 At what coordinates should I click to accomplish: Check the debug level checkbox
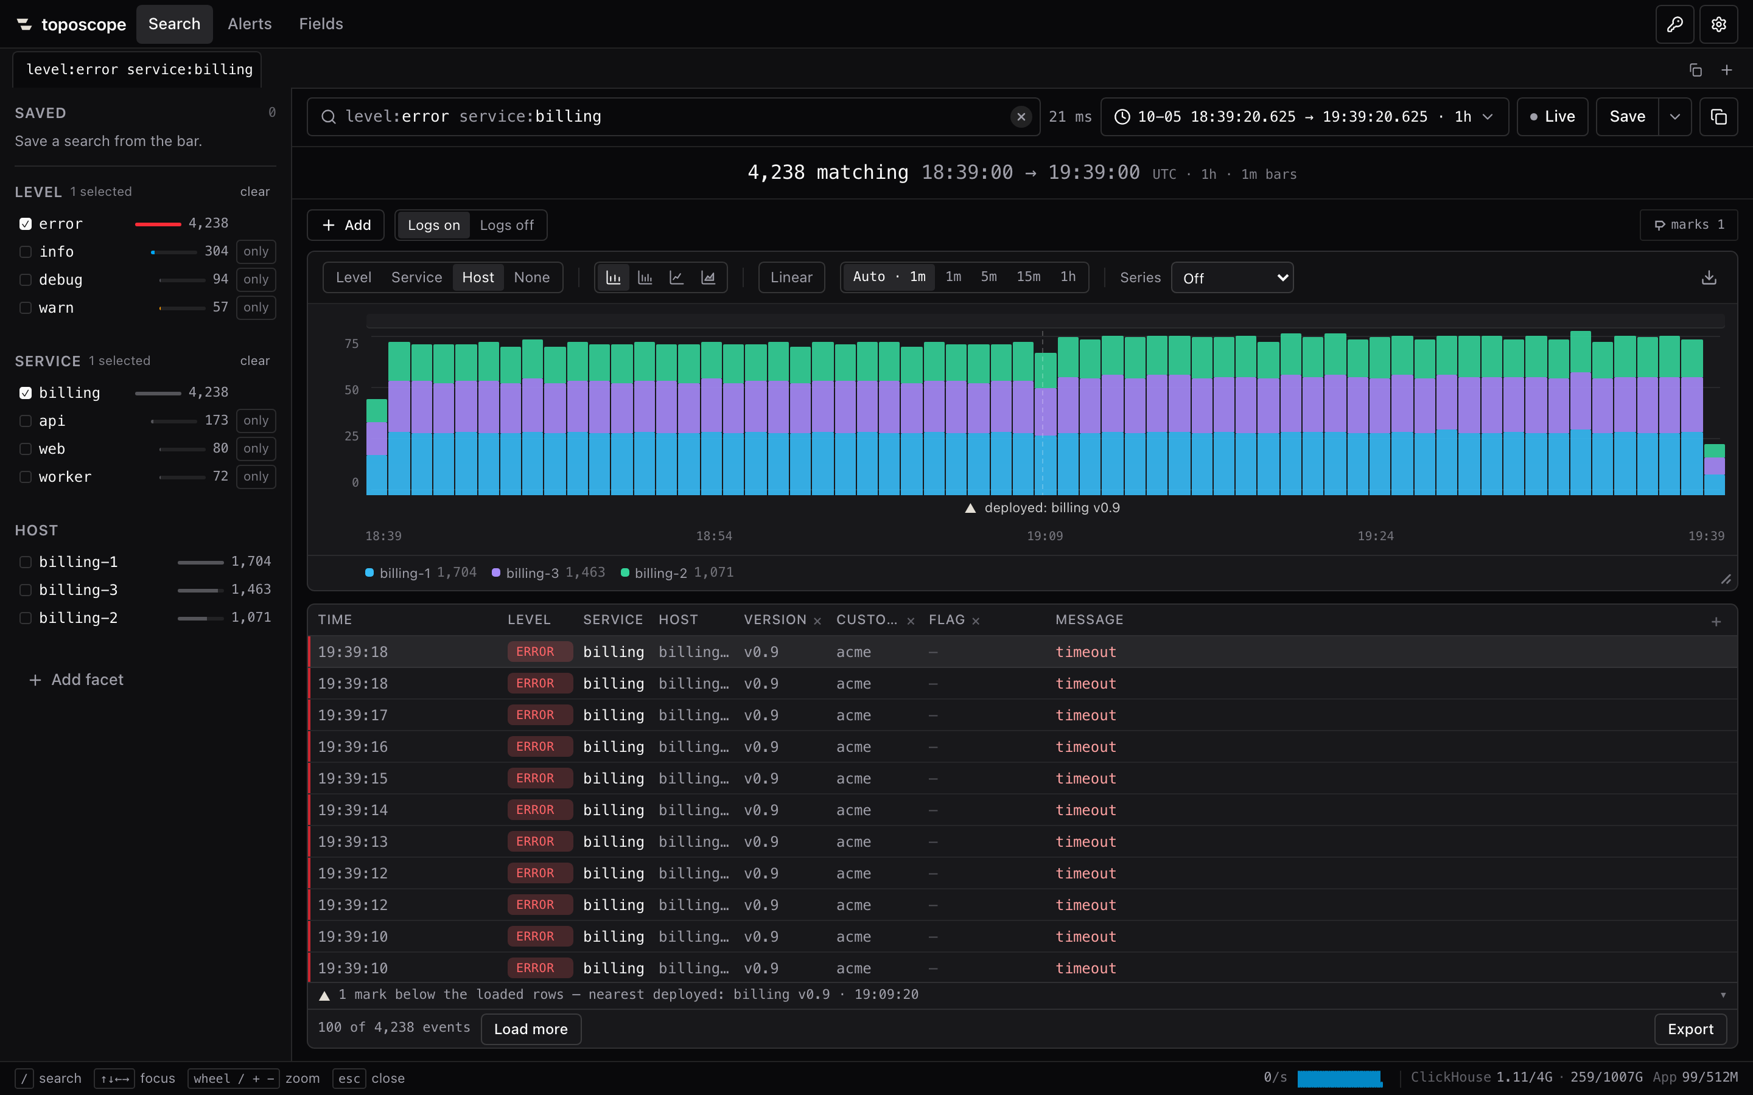point(26,280)
